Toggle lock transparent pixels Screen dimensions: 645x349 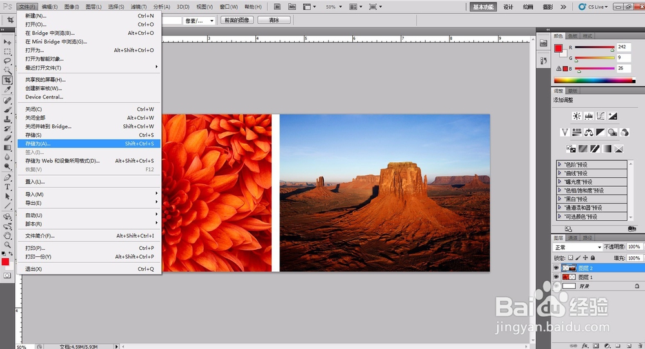(x=571, y=258)
